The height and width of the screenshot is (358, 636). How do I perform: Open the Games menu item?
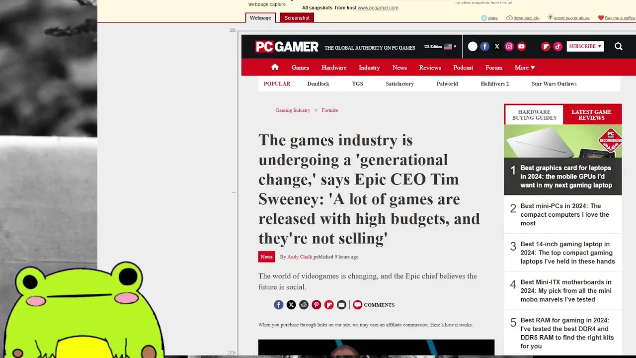[x=300, y=68]
